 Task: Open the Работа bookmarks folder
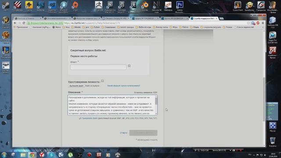[184, 27]
